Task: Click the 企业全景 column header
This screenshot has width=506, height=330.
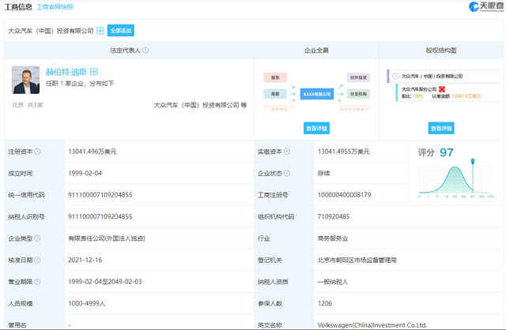Action: coord(316,51)
